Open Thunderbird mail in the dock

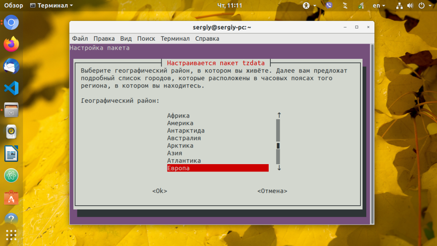point(11,66)
